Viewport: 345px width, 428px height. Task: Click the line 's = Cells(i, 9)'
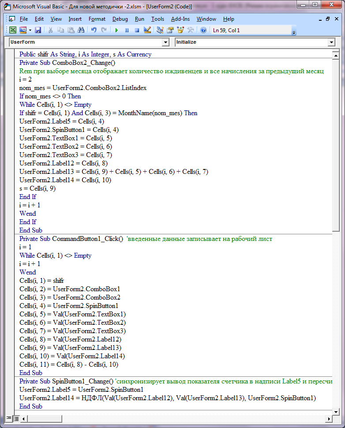tap(37, 188)
